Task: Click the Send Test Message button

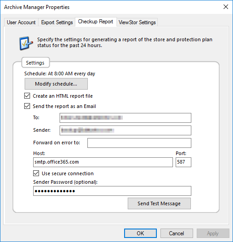Action: coord(159,203)
